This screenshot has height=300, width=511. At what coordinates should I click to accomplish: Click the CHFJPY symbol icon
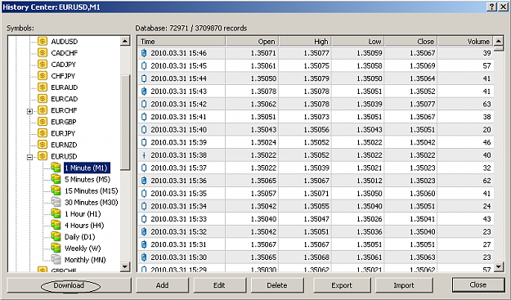(x=43, y=75)
